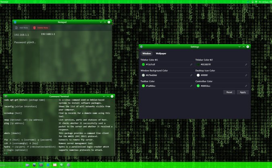Open the Window Background Color swatch
Image resolution: width=272 pixels, height=168 pixels.
pos(143,75)
